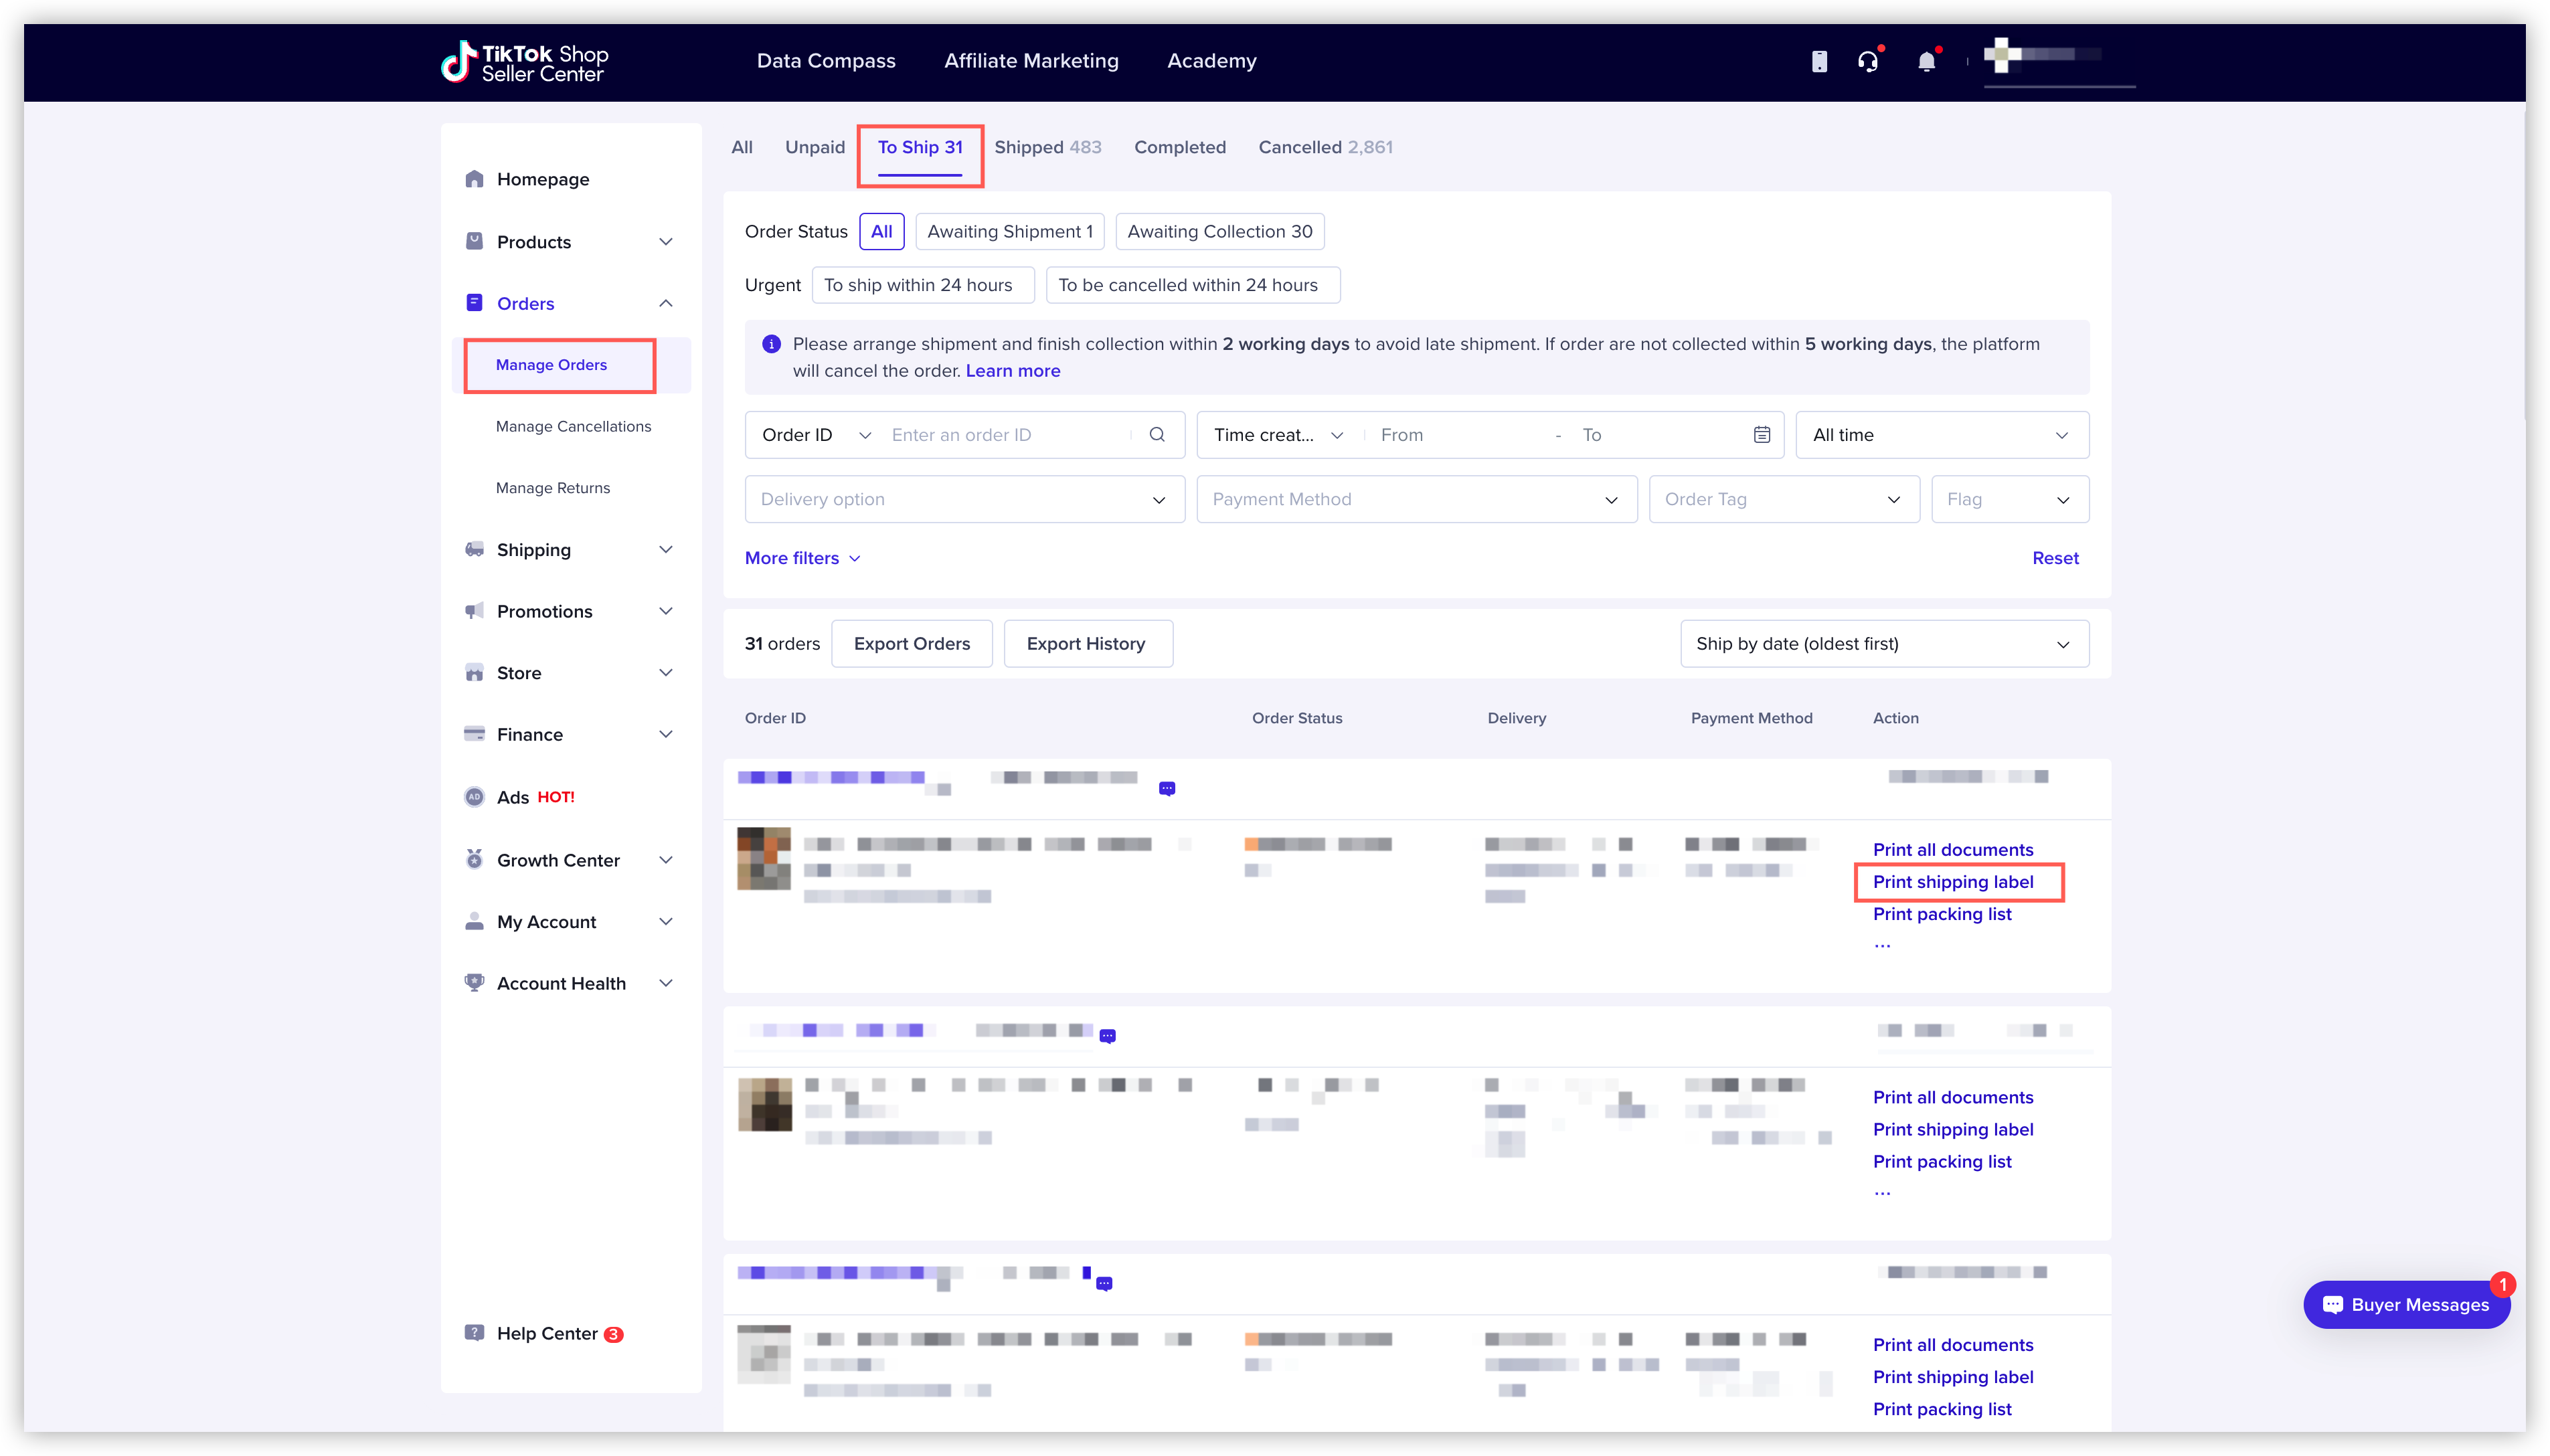This screenshot has height=1456, width=2550.
Task: Open the mobile app download icon
Action: coord(1819,62)
